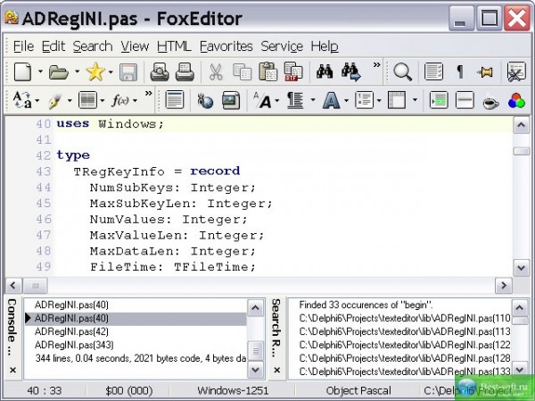The image size is (535, 401).
Task: Open the Favorites menu
Action: coord(226,46)
